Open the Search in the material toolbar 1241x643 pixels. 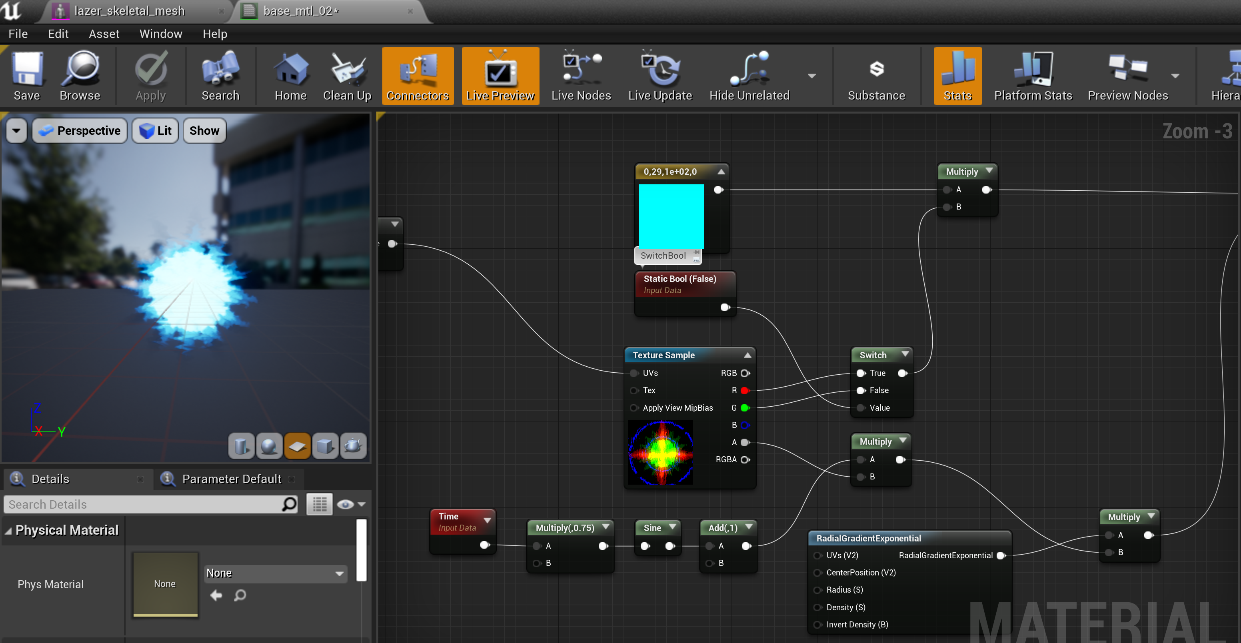[221, 75]
